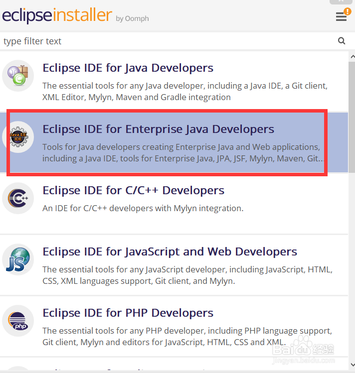Click the 'by Oomph' label
The width and height of the screenshot is (355, 373).
(132, 18)
